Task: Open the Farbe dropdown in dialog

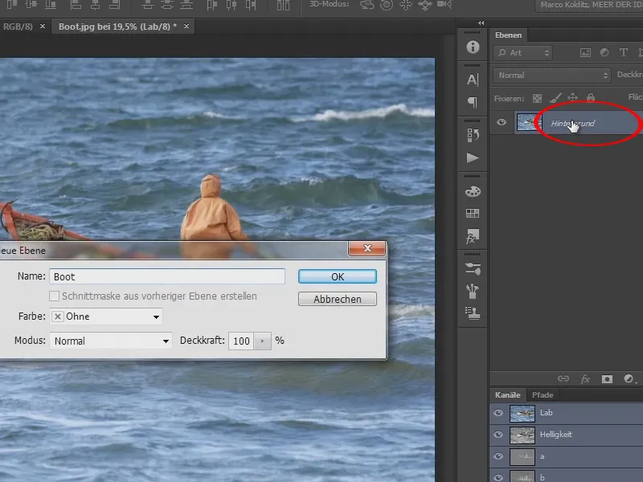Action: click(106, 317)
